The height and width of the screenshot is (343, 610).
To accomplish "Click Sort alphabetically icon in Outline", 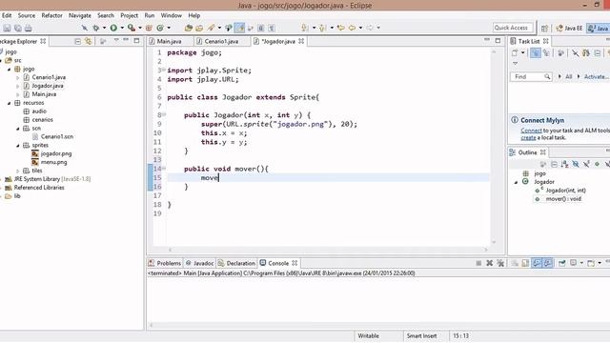I will tap(565, 165).
